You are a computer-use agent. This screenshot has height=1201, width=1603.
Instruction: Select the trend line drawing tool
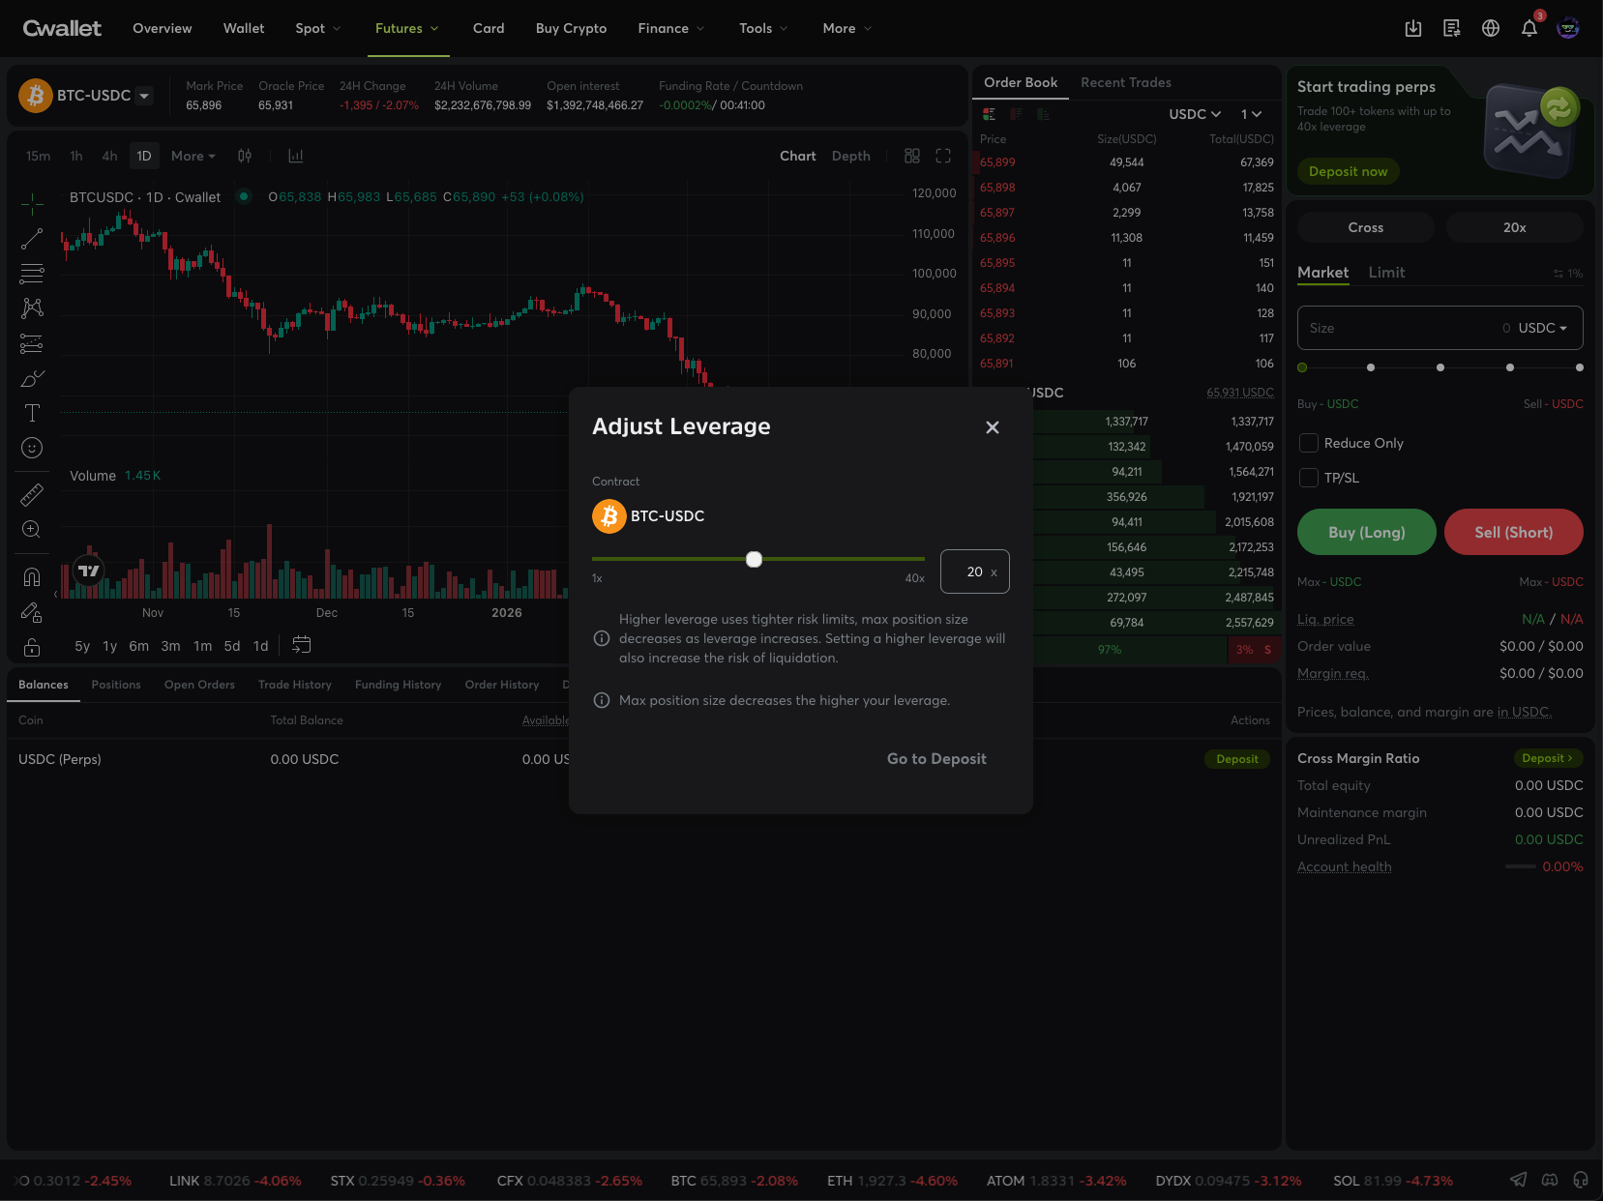coord(32,239)
